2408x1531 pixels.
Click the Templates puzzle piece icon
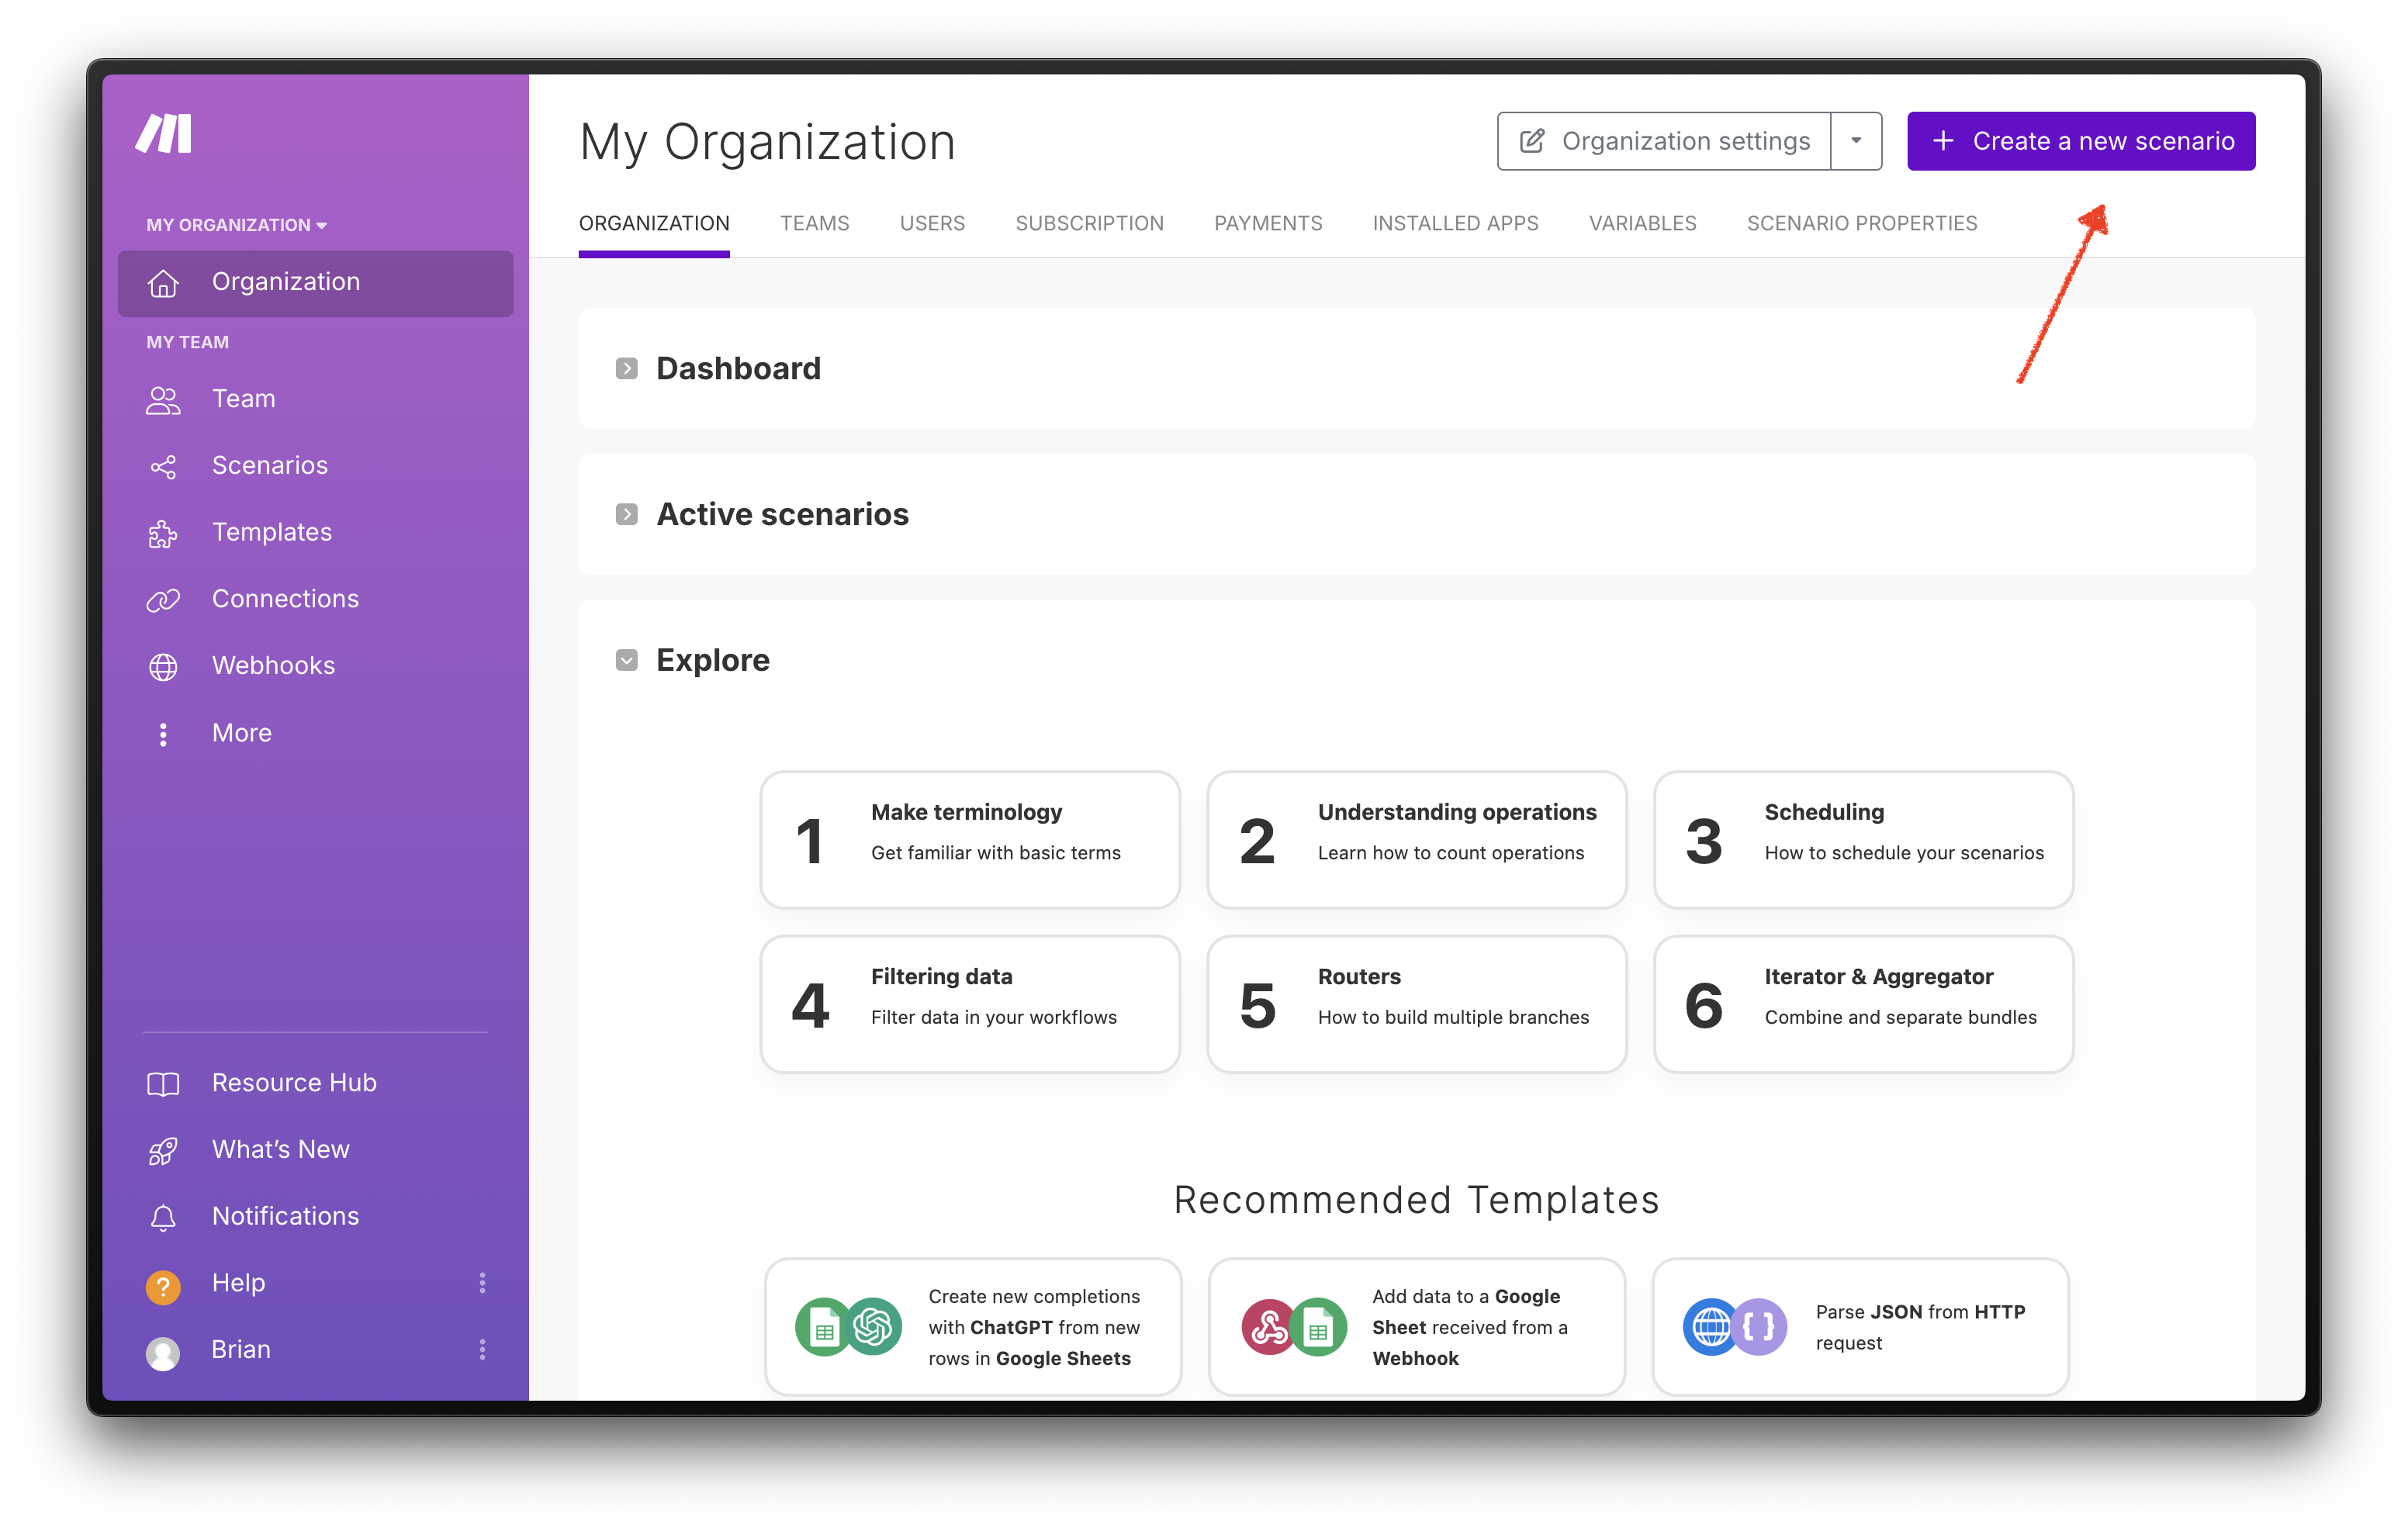coord(163,533)
